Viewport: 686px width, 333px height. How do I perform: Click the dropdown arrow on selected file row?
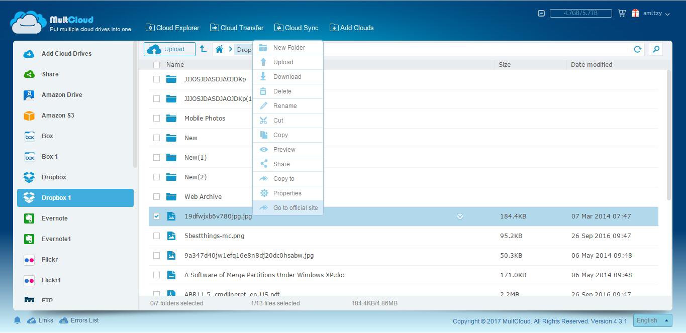pos(460,216)
